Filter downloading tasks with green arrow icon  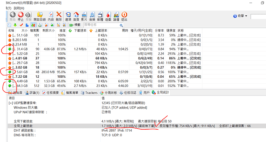pos(15,25)
